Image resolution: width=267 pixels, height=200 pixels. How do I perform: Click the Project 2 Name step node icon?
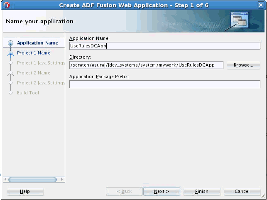click(x=10, y=73)
